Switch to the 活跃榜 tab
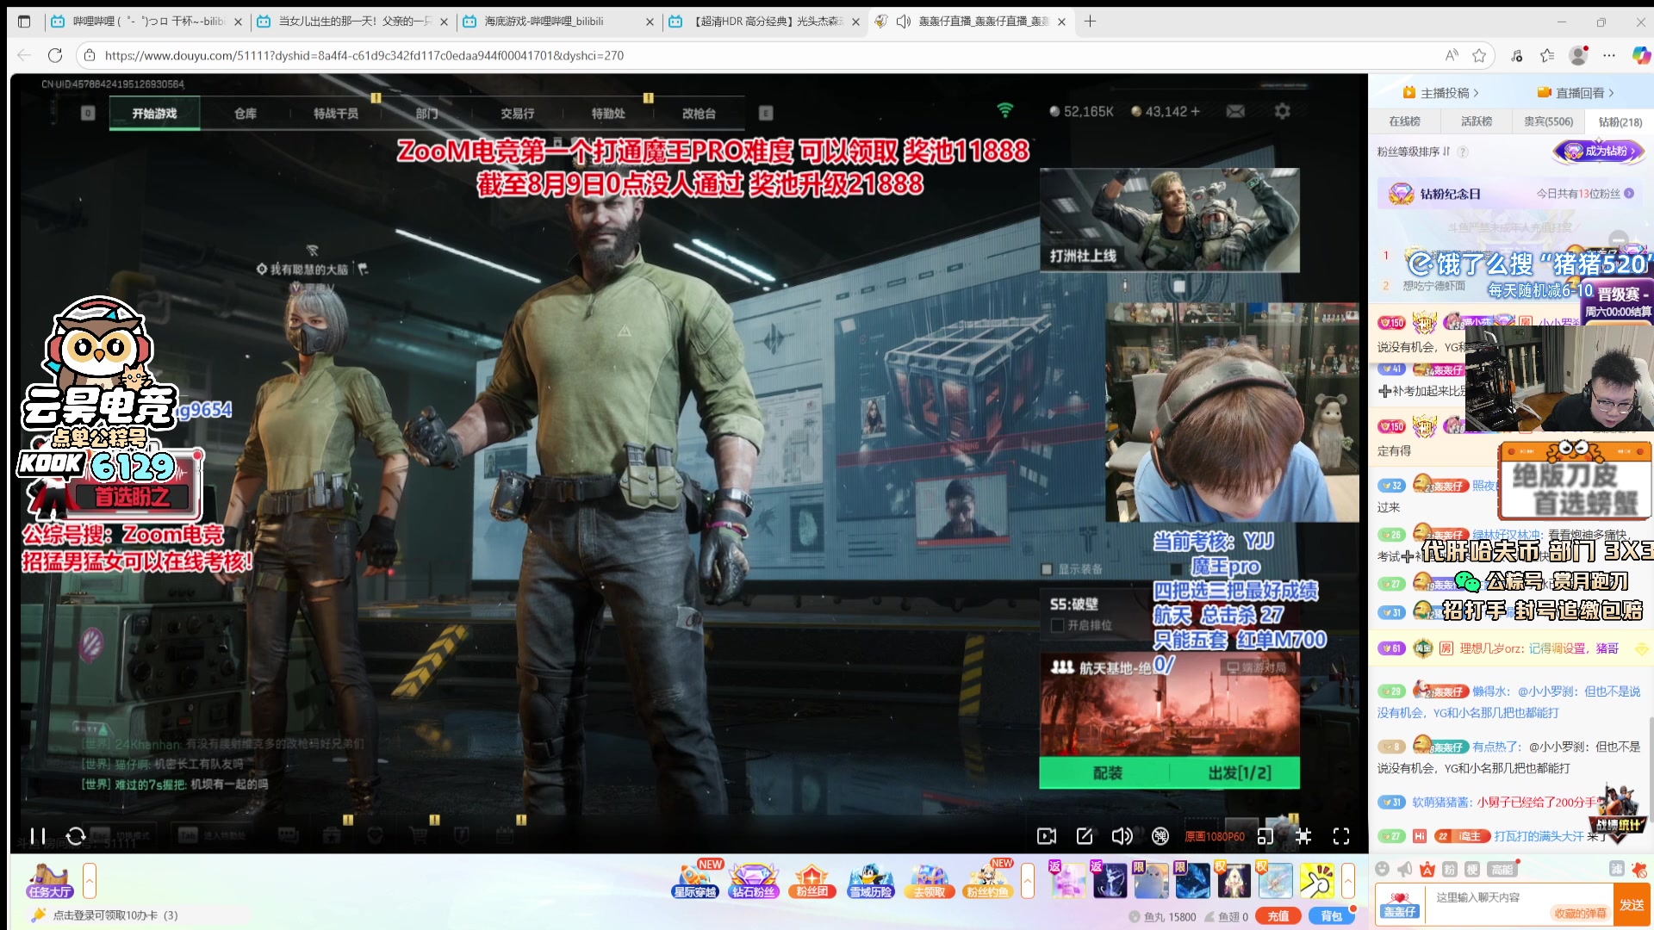Screen dimensions: 1654x930 tap(1476, 121)
